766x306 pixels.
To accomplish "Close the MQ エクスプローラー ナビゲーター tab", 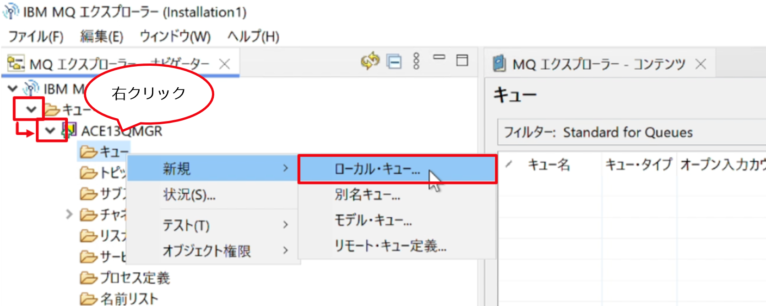I will pos(224,64).
